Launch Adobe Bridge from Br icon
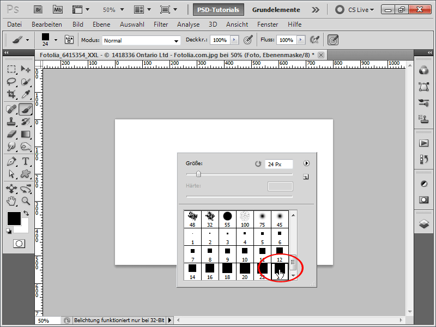This screenshot has width=436, height=327. pyautogui.click(x=38, y=10)
